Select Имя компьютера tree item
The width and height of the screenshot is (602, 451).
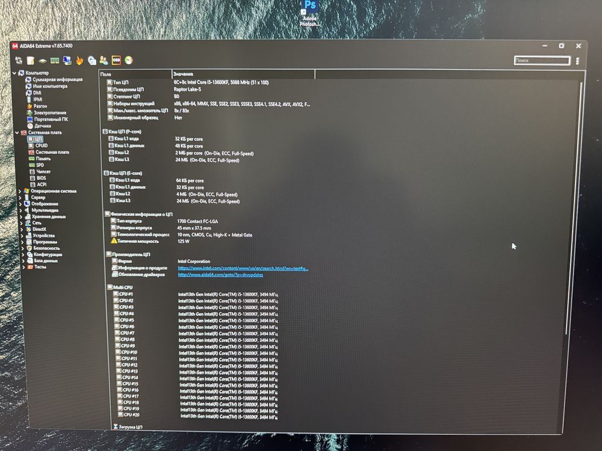pos(46,86)
